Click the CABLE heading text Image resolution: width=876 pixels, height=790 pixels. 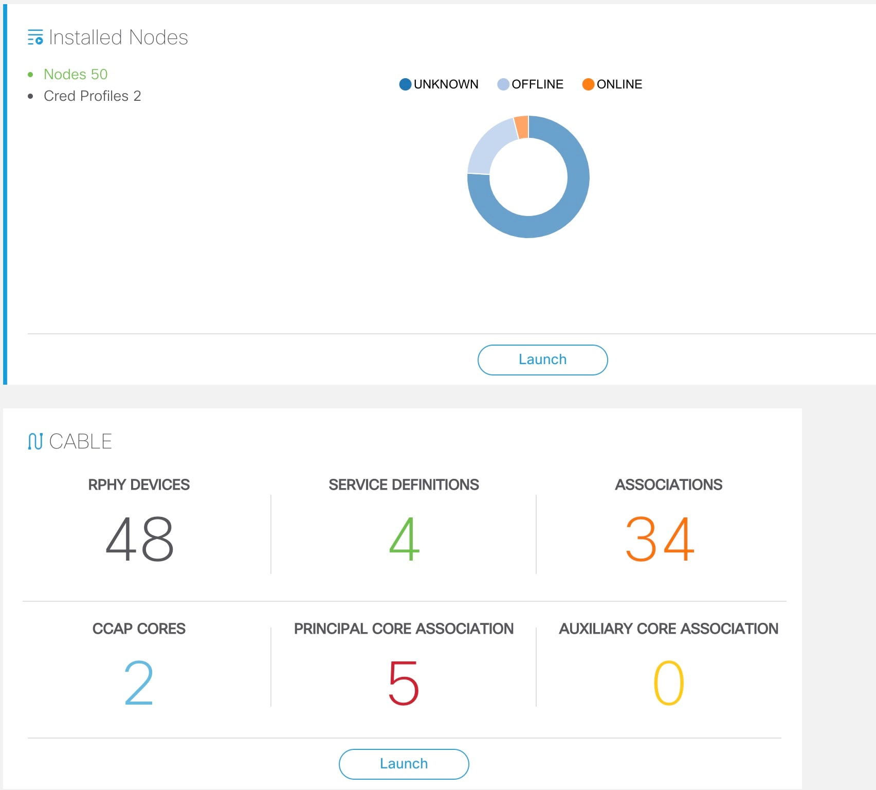click(81, 441)
